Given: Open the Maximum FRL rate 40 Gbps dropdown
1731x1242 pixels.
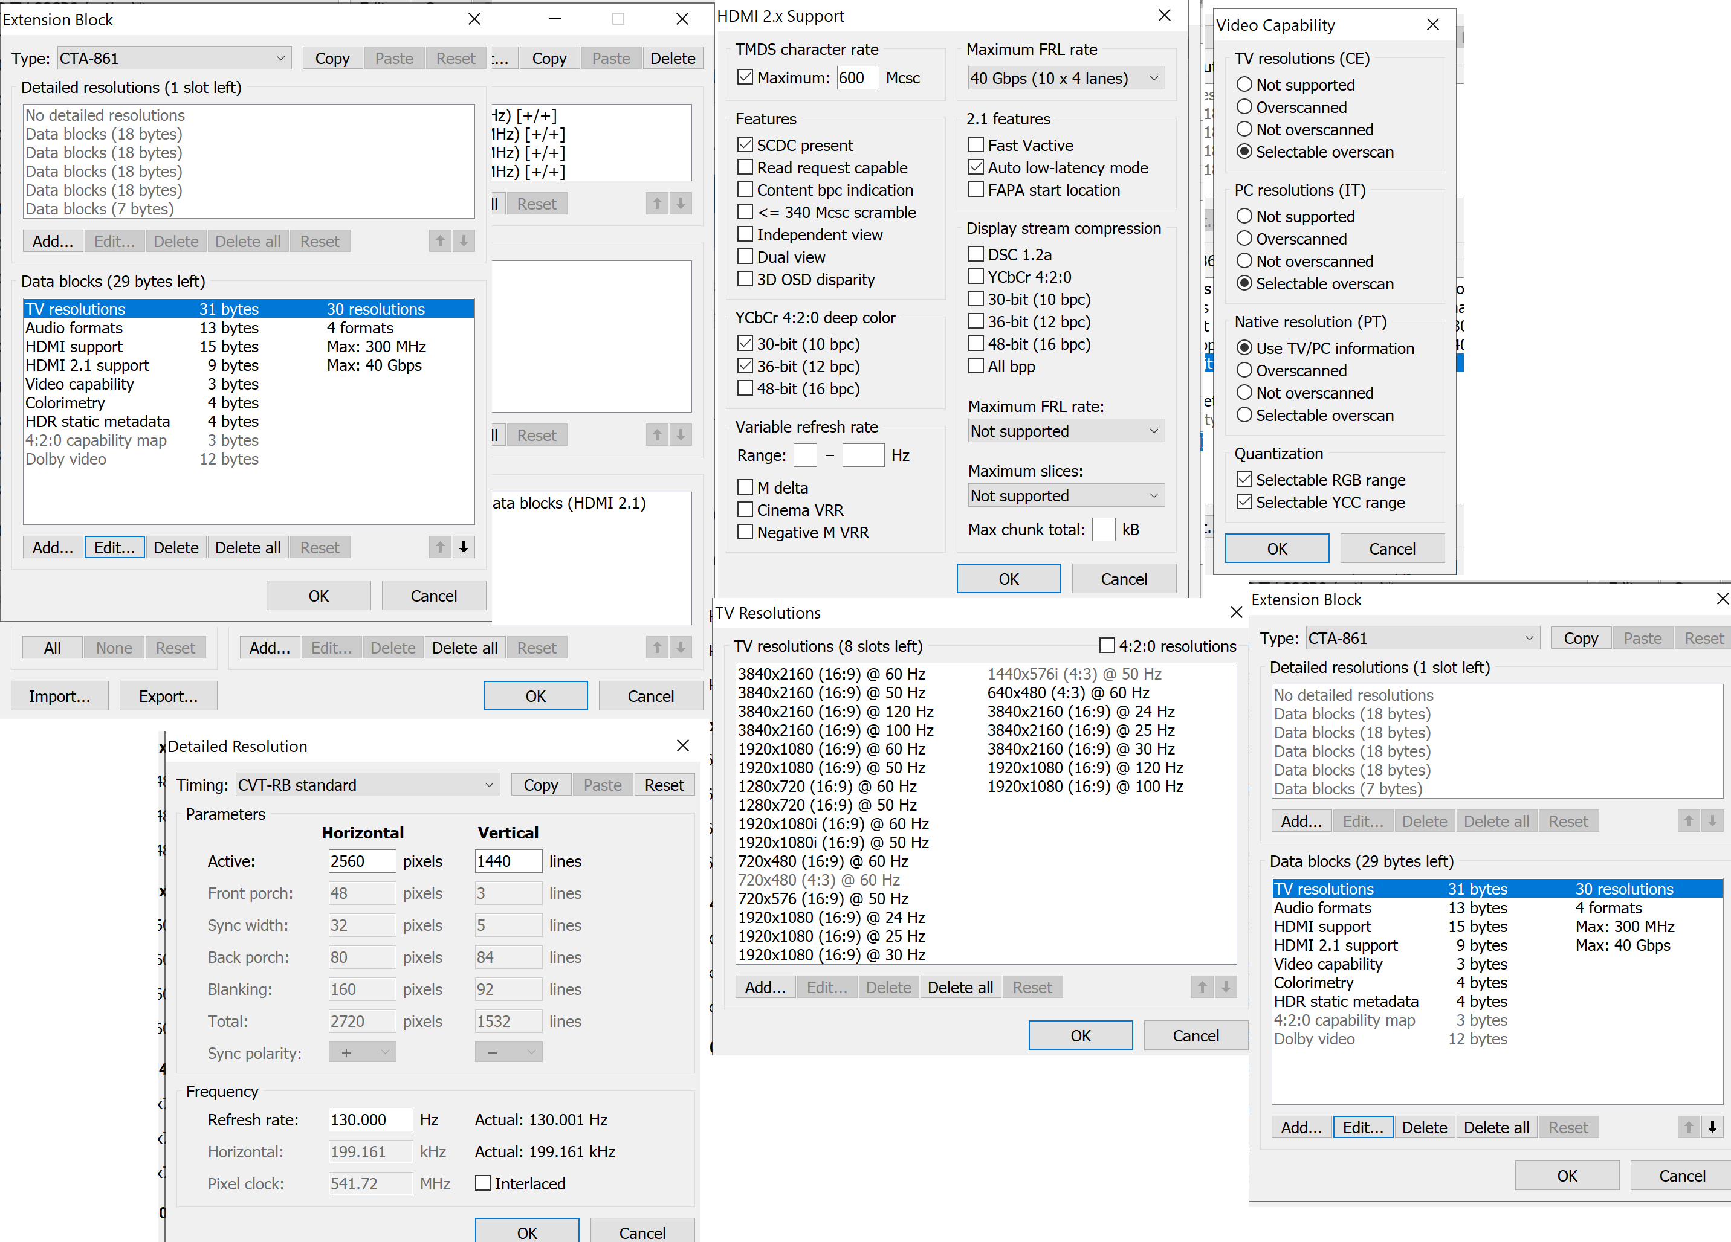Looking at the screenshot, I should pos(1066,78).
